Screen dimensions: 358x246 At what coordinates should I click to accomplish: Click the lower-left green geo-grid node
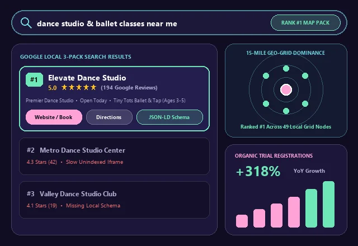266,104
